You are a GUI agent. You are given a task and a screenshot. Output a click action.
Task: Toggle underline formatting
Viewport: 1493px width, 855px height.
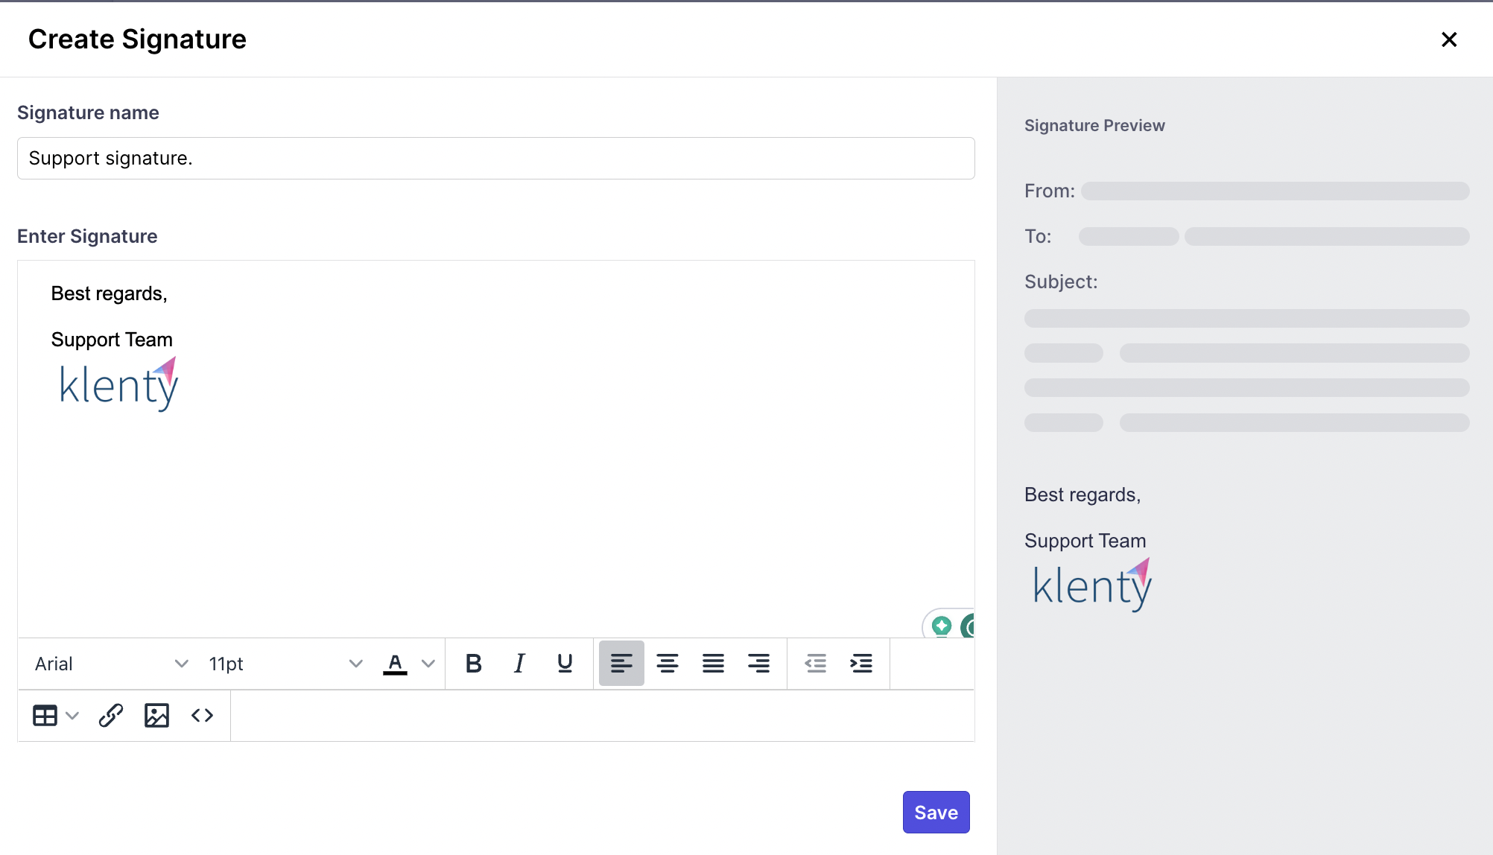tap(565, 663)
